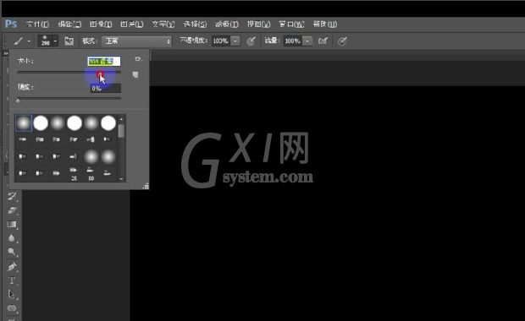Enable the airbrush build-up icon
Image resolution: width=525 pixels, height=321 pixels.
323,41
